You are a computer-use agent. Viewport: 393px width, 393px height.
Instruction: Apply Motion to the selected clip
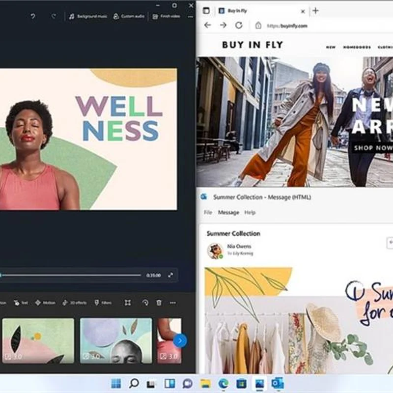tap(45, 303)
